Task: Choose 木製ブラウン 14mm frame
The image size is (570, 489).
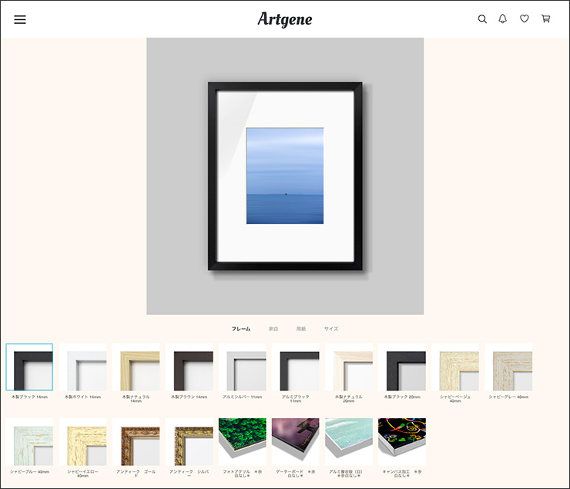Action: click(189, 367)
